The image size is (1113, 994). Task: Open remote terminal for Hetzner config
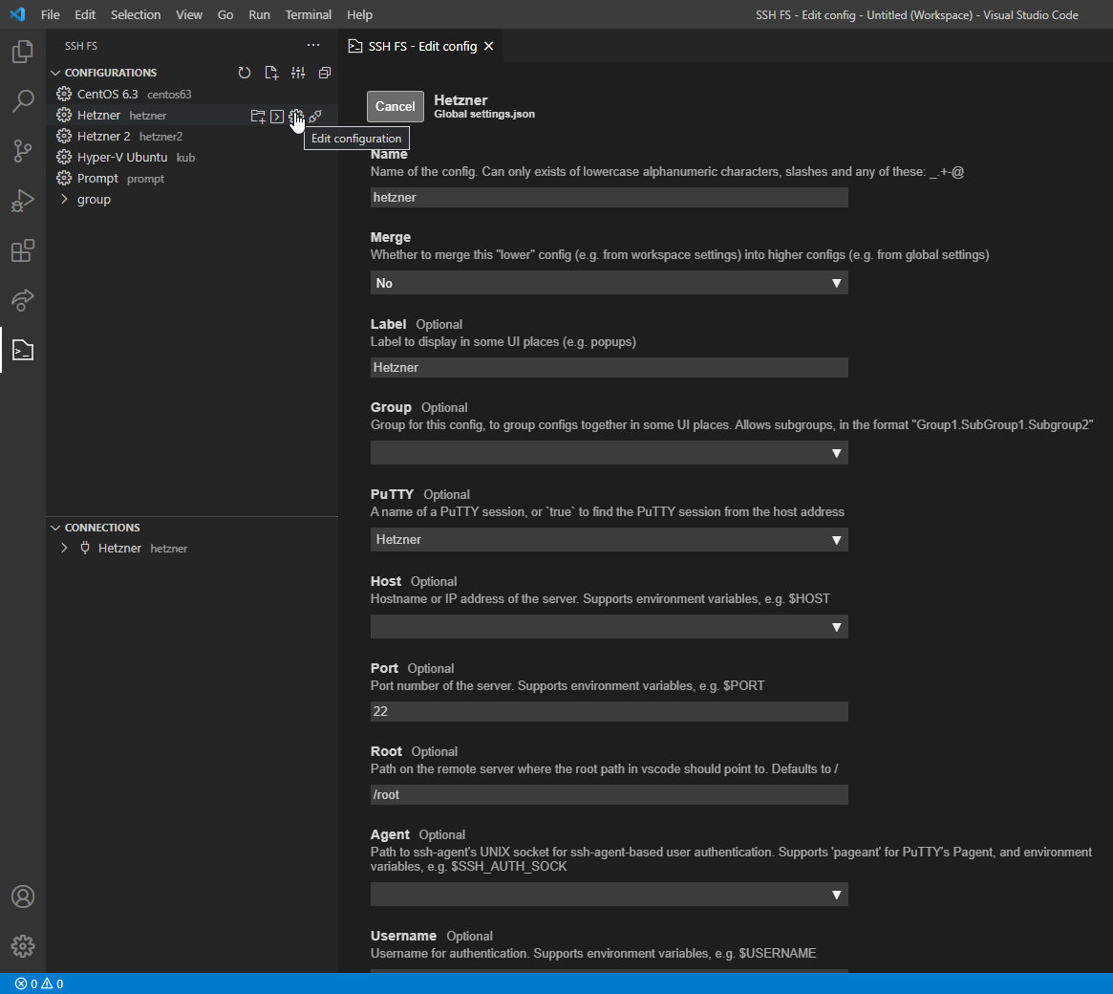(x=277, y=116)
